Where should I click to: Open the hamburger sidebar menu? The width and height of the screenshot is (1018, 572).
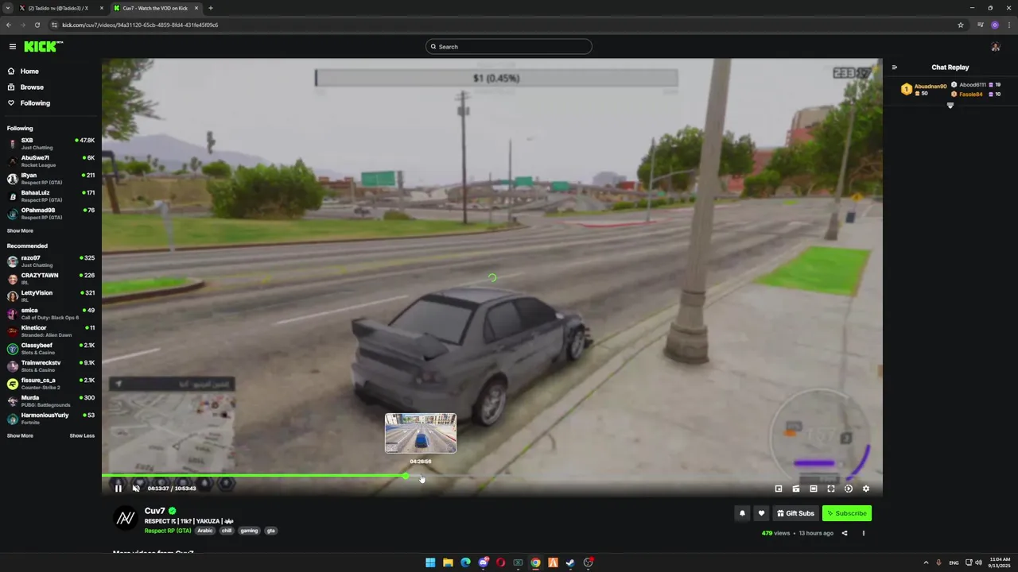coord(12,47)
